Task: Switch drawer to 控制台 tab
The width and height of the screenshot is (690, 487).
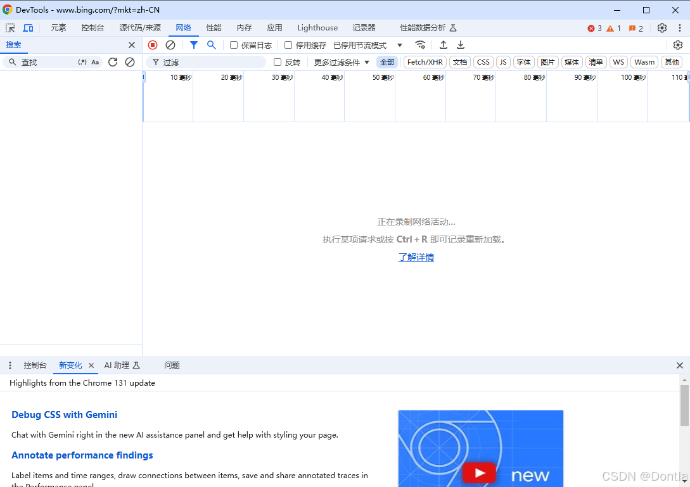Action: (x=35, y=365)
